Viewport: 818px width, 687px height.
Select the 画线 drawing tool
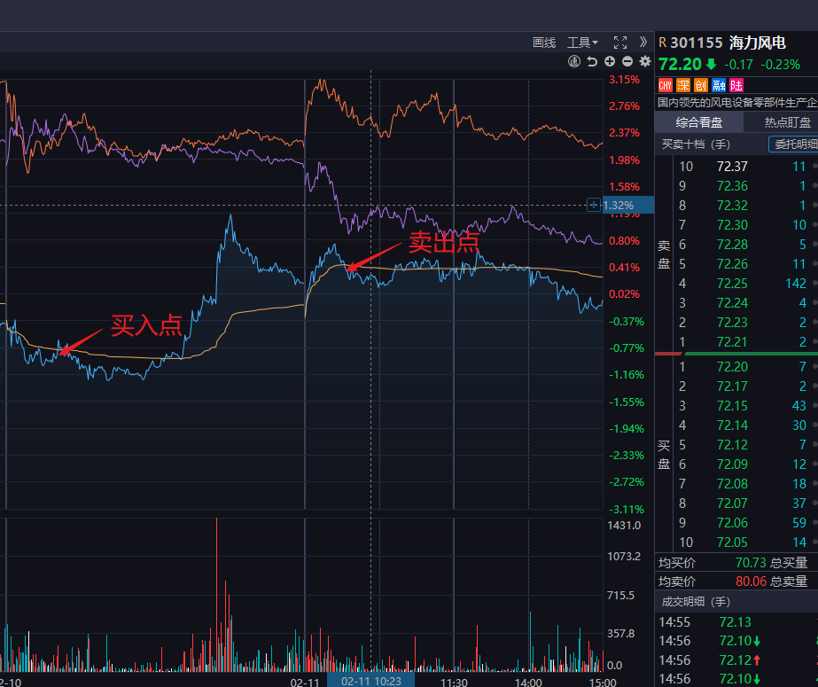point(544,43)
